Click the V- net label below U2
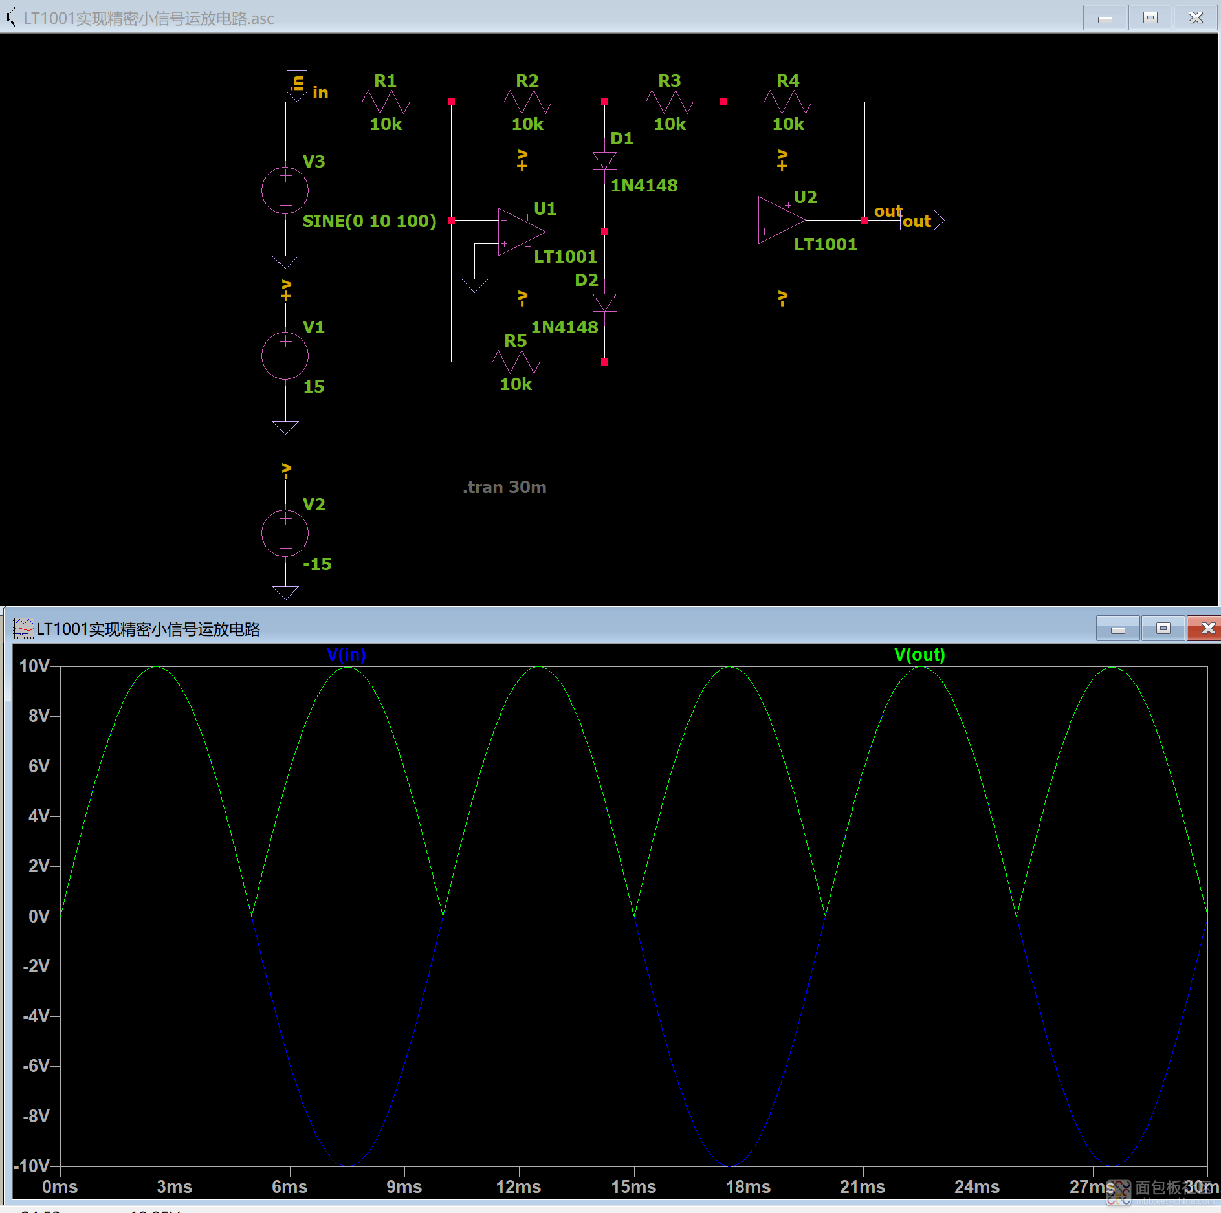 [782, 298]
